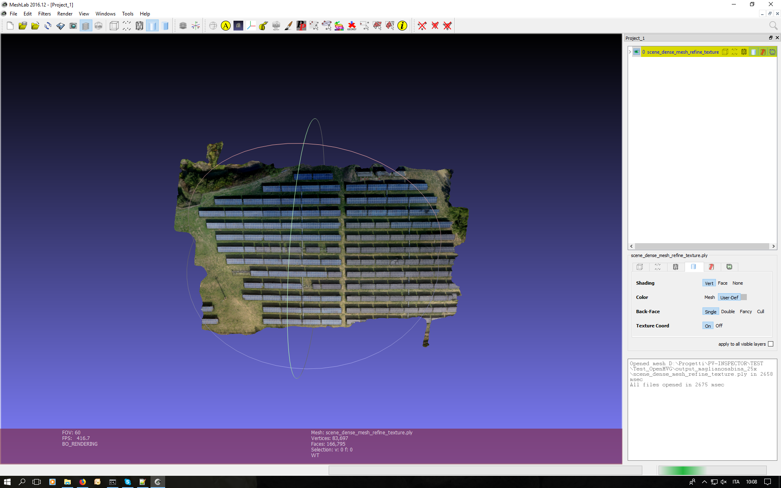Take a snapshot with the camera icon
The image size is (781, 488).
(73, 26)
